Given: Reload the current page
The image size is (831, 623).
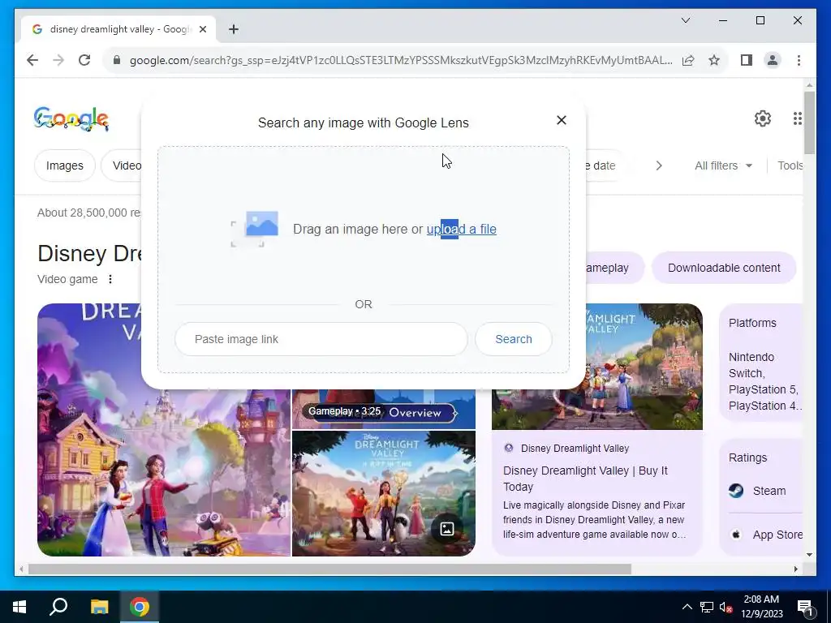Looking at the screenshot, I should tap(84, 60).
